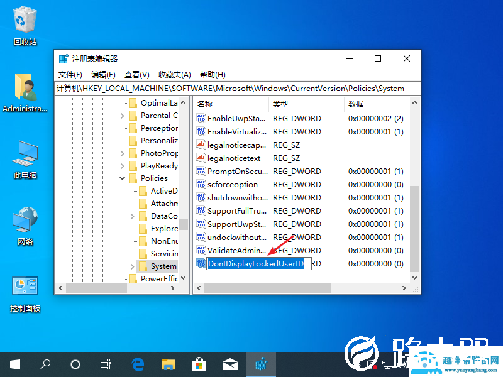Viewport: 503px width, 377px height.
Task: Open the Windows Start menu
Action: pyautogui.click(x=15, y=364)
